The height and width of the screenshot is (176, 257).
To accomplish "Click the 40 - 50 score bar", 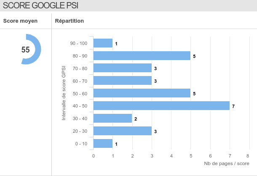I will (161, 106).
